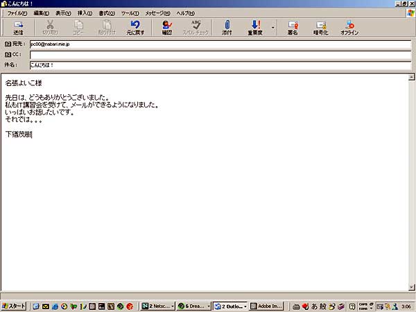Click the message body scrollbar down arrow
The height and width of the screenshot is (312, 416).
click(x=411, y=287)
